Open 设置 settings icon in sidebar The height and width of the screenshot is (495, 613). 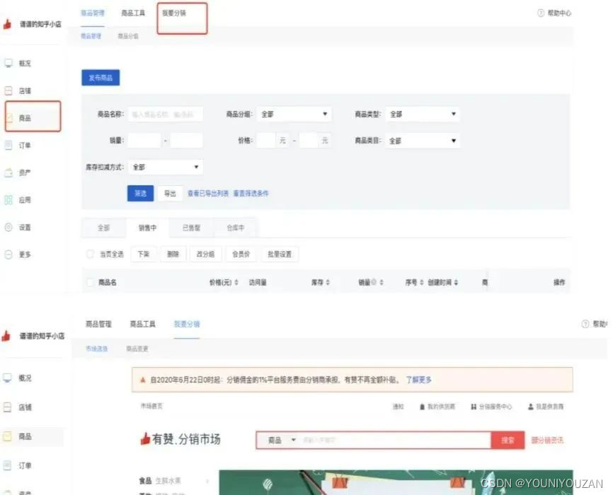coord(8,228)
